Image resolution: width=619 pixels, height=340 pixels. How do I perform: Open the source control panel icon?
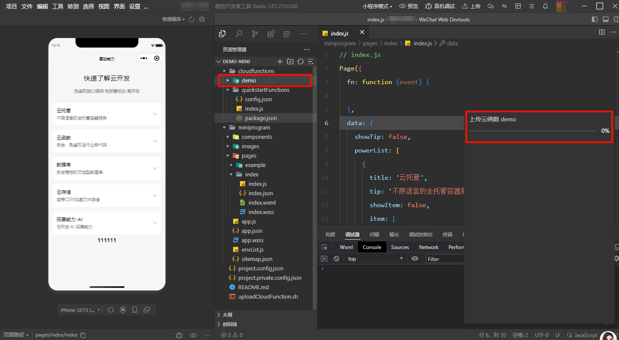255,34
